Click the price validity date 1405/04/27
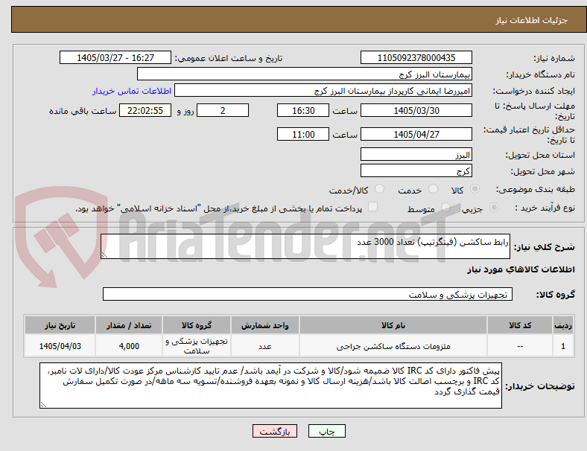Image resolution: width=587 pixels, height=451 pixels. tap(416, 134)
